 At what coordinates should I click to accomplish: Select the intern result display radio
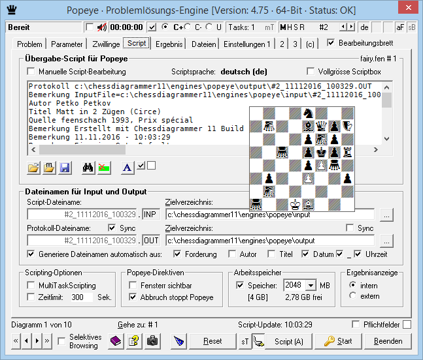point(353,285)
